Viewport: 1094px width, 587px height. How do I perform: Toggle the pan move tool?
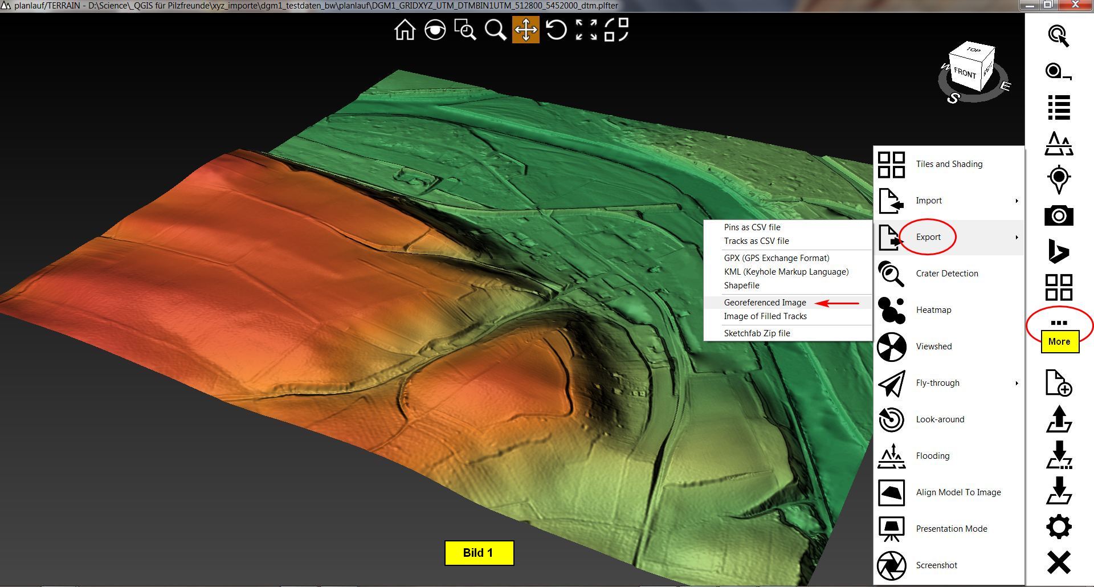tap(525, 30)
